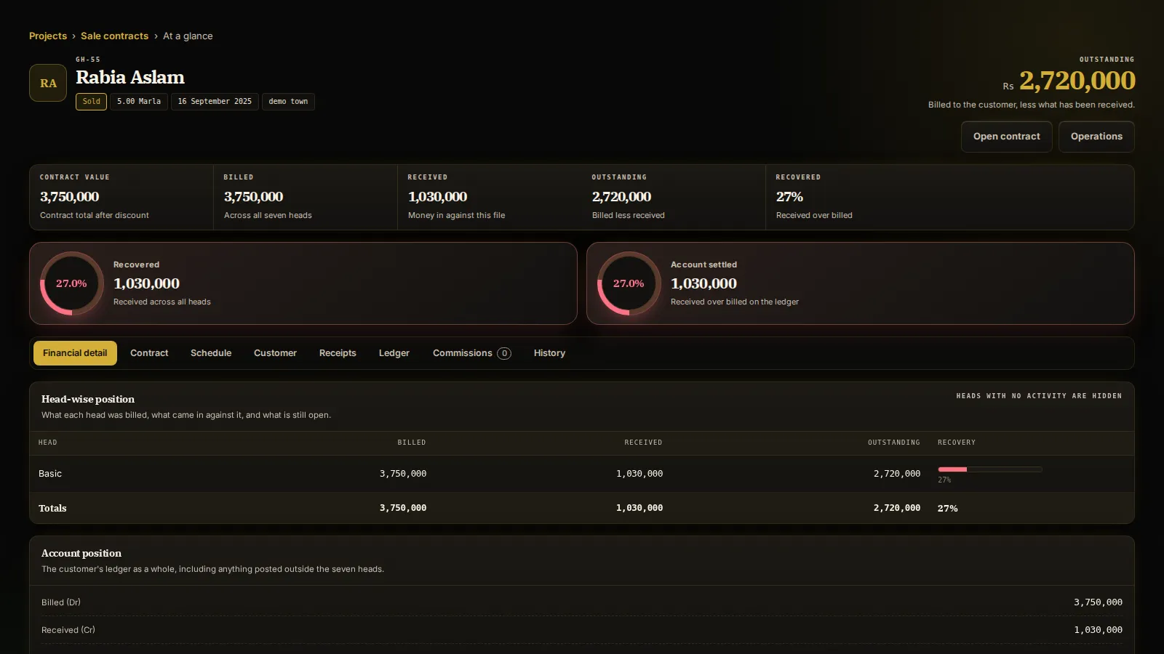1164x654 pixels.
Task: Click the 5.00 Marla tag
Action: click(x=139, y=102)
